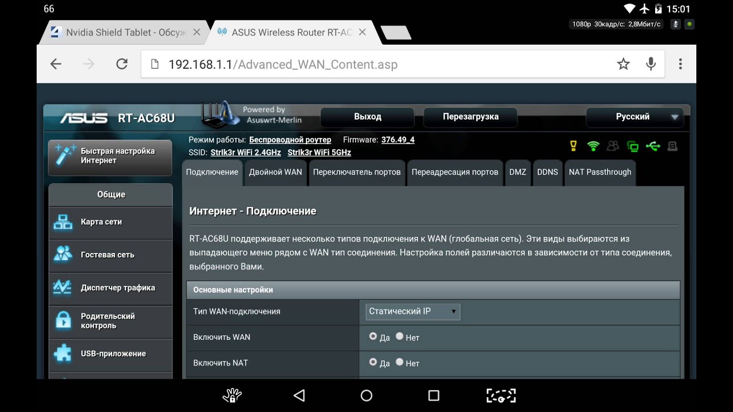Open Карта сети in sidebar

111,222
